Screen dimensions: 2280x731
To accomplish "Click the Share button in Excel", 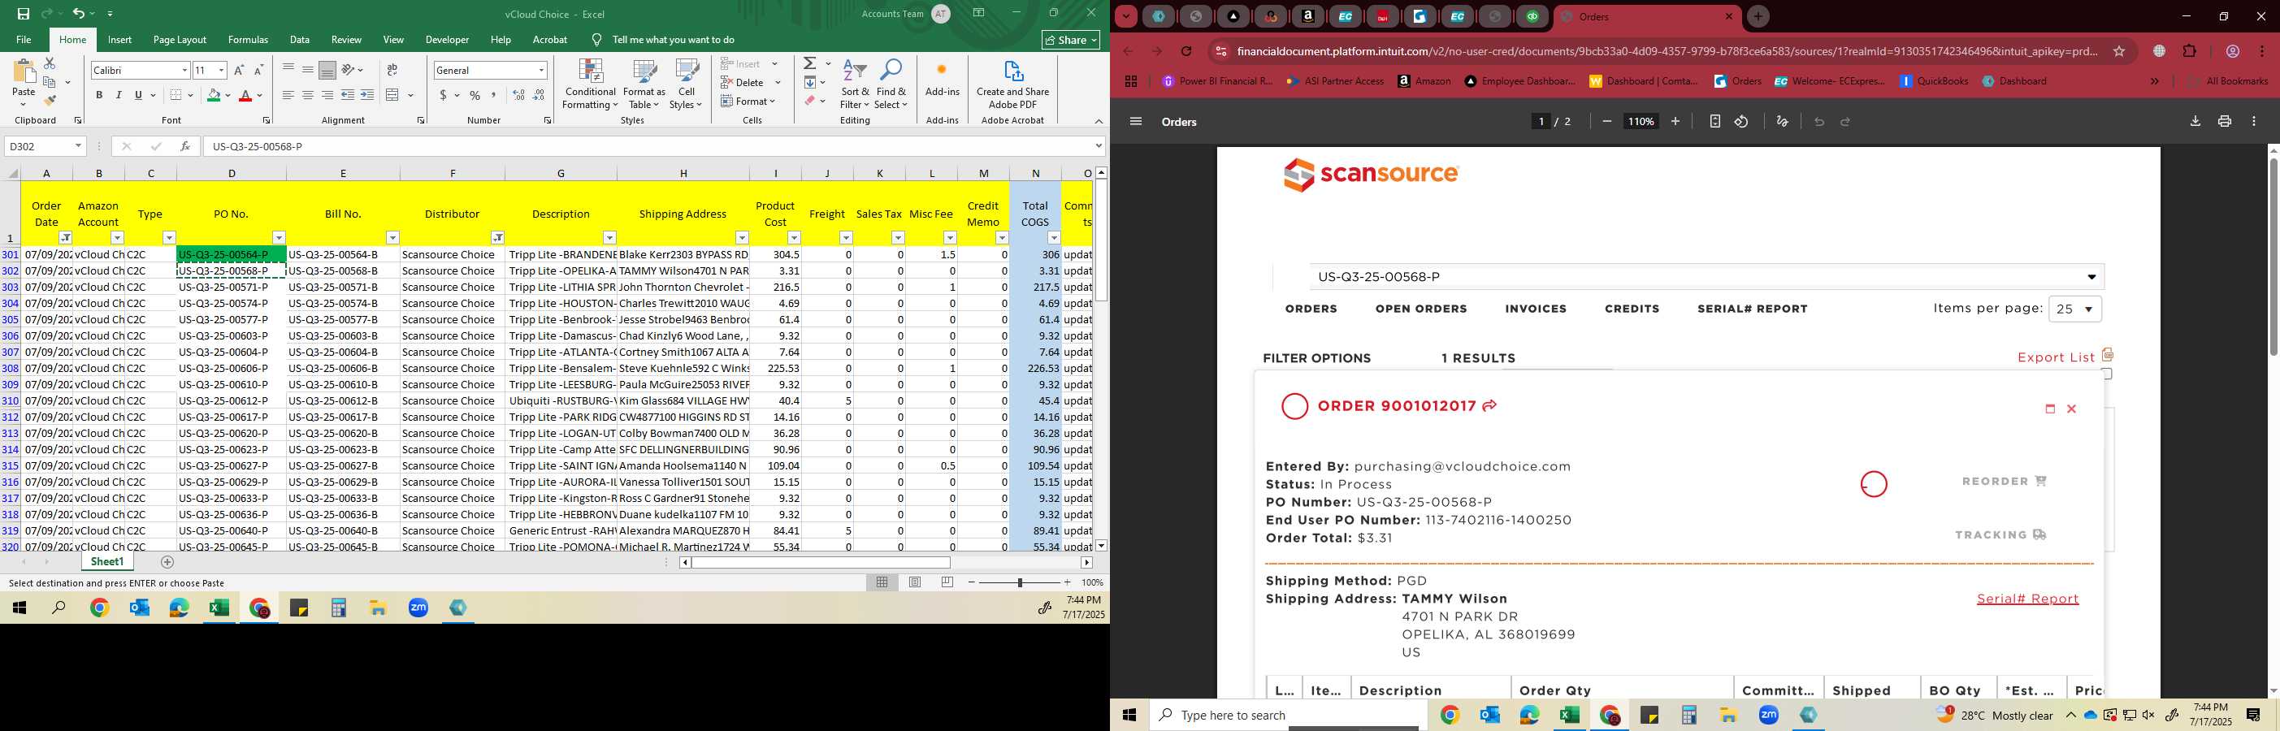I will tap(1071, 40).
